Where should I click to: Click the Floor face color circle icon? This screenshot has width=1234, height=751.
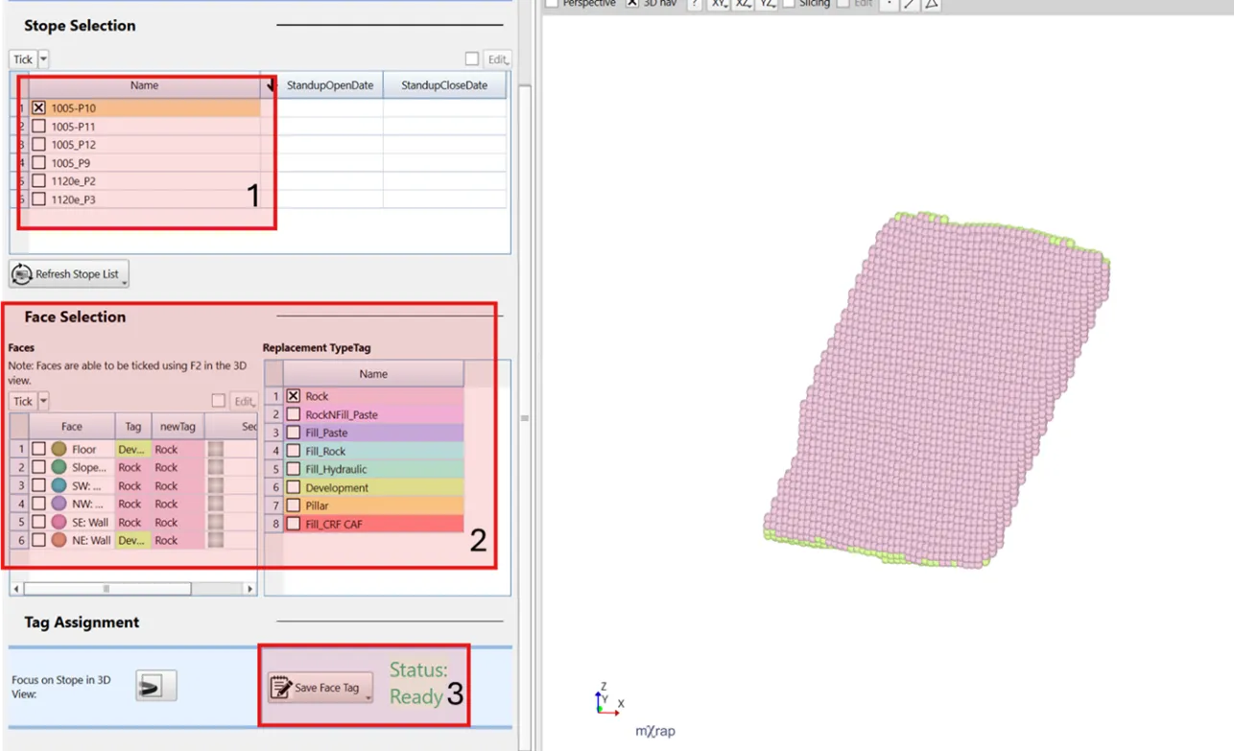pyautogui.click(x=59, y=449)
